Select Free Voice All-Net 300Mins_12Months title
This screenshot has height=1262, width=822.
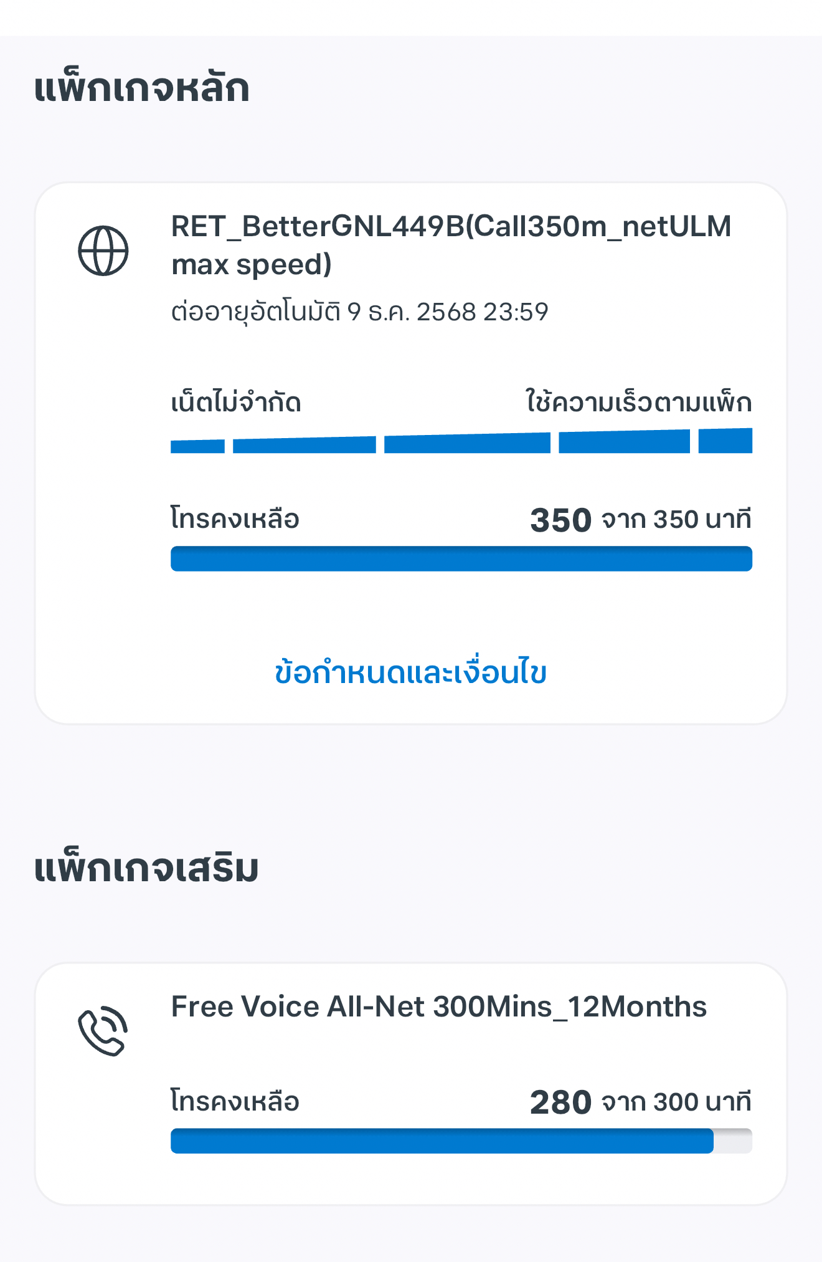point(439,1006)
